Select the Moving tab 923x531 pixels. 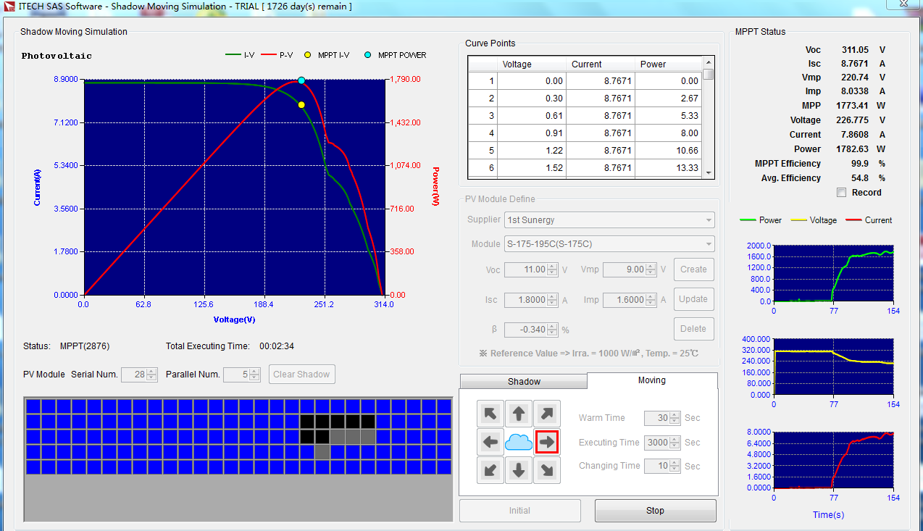pos(651,380)
